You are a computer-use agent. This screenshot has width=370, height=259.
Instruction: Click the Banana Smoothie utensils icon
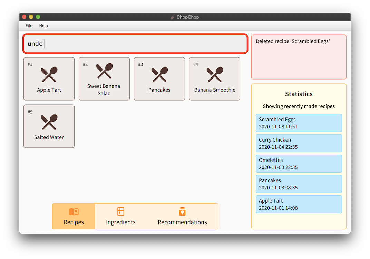pyautogui.click(x=215, y=74)
